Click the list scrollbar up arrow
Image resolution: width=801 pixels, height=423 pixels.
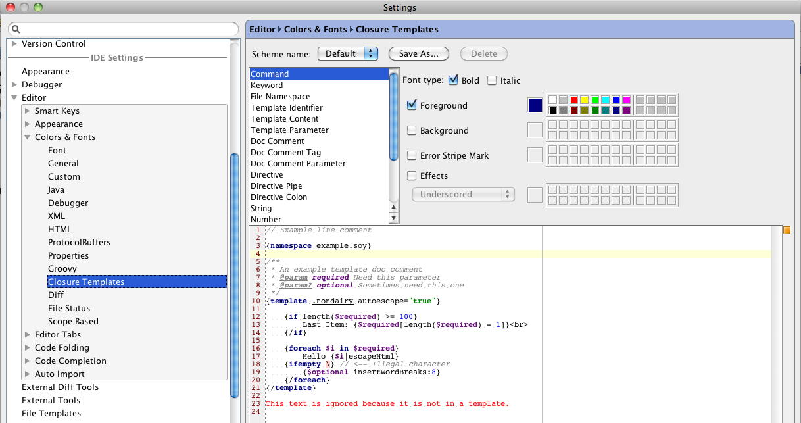[x=394, y=207]
